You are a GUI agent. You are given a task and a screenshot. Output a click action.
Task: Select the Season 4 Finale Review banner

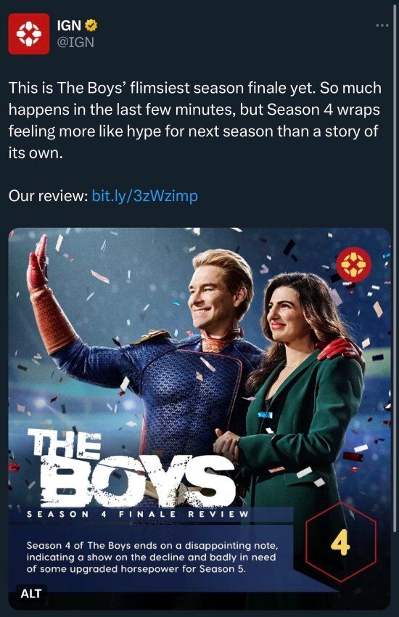click(x=138, y=514)
